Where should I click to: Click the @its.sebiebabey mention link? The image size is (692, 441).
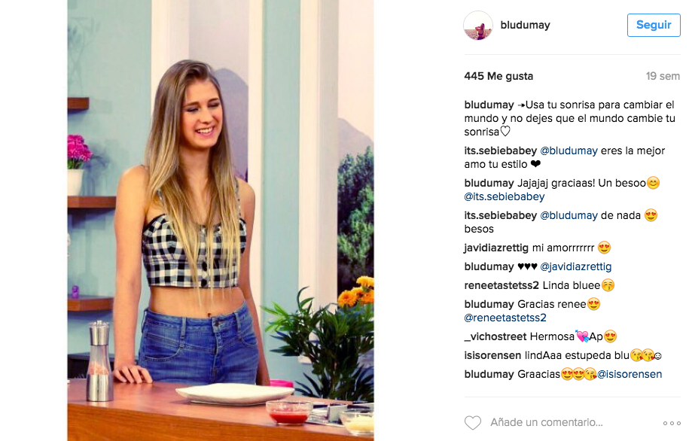pyautogui.click(x=505, y=196)
